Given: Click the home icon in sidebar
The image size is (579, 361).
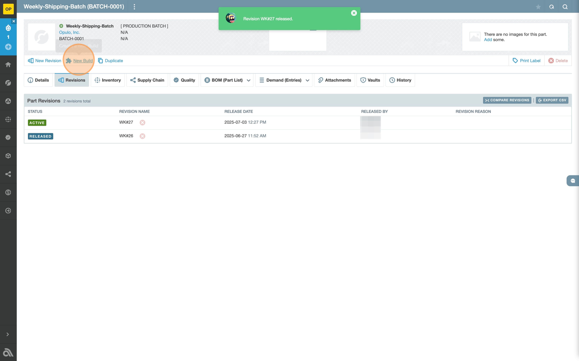Looking at the screenshot, I should 8,65.
